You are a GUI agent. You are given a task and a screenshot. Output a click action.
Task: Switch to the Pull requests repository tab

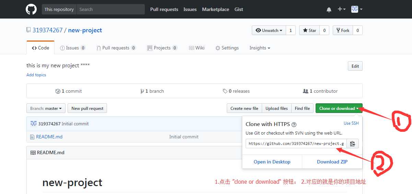(x=116, y=48)
